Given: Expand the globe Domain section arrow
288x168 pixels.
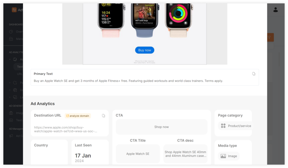Looking at the screenshot, I should pos(10,90).
